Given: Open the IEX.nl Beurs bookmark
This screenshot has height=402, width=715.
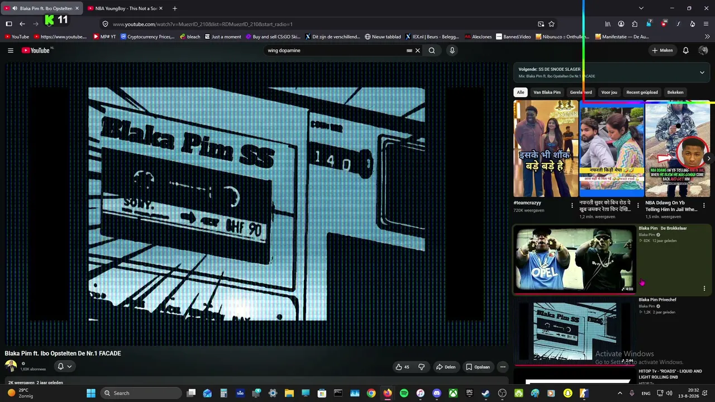Looking at the screenshot, I should pos(432,37).
